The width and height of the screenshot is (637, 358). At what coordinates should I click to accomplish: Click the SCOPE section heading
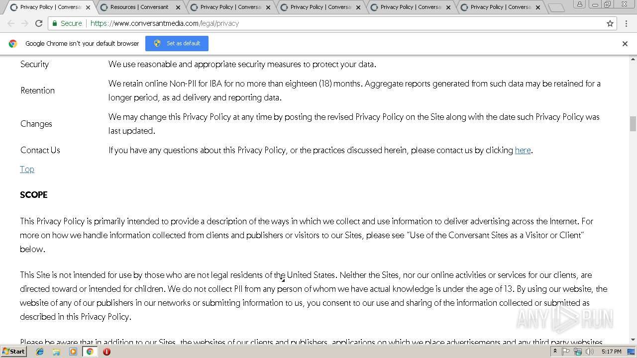[x=34, y=195]
